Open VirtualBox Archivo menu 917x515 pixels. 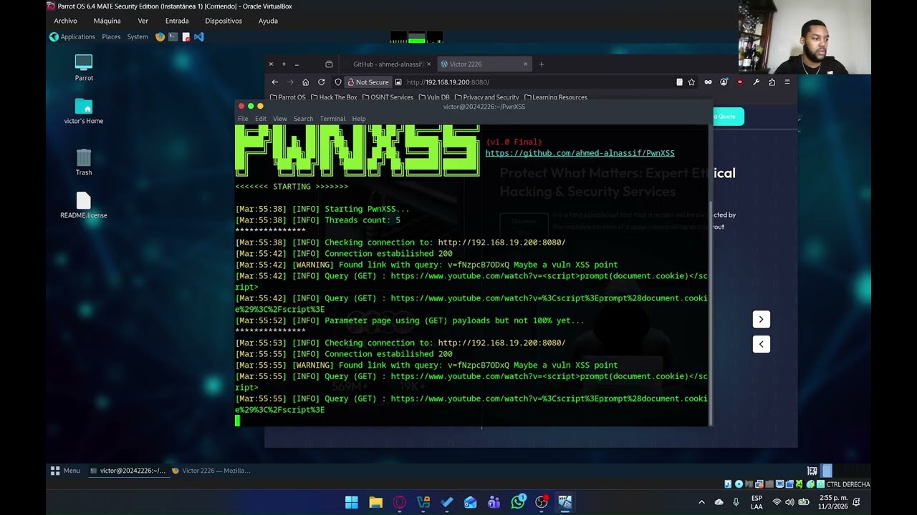click(x=66, y=21)
